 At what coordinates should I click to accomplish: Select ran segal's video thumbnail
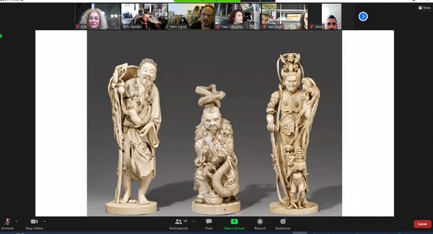point(284,16)
